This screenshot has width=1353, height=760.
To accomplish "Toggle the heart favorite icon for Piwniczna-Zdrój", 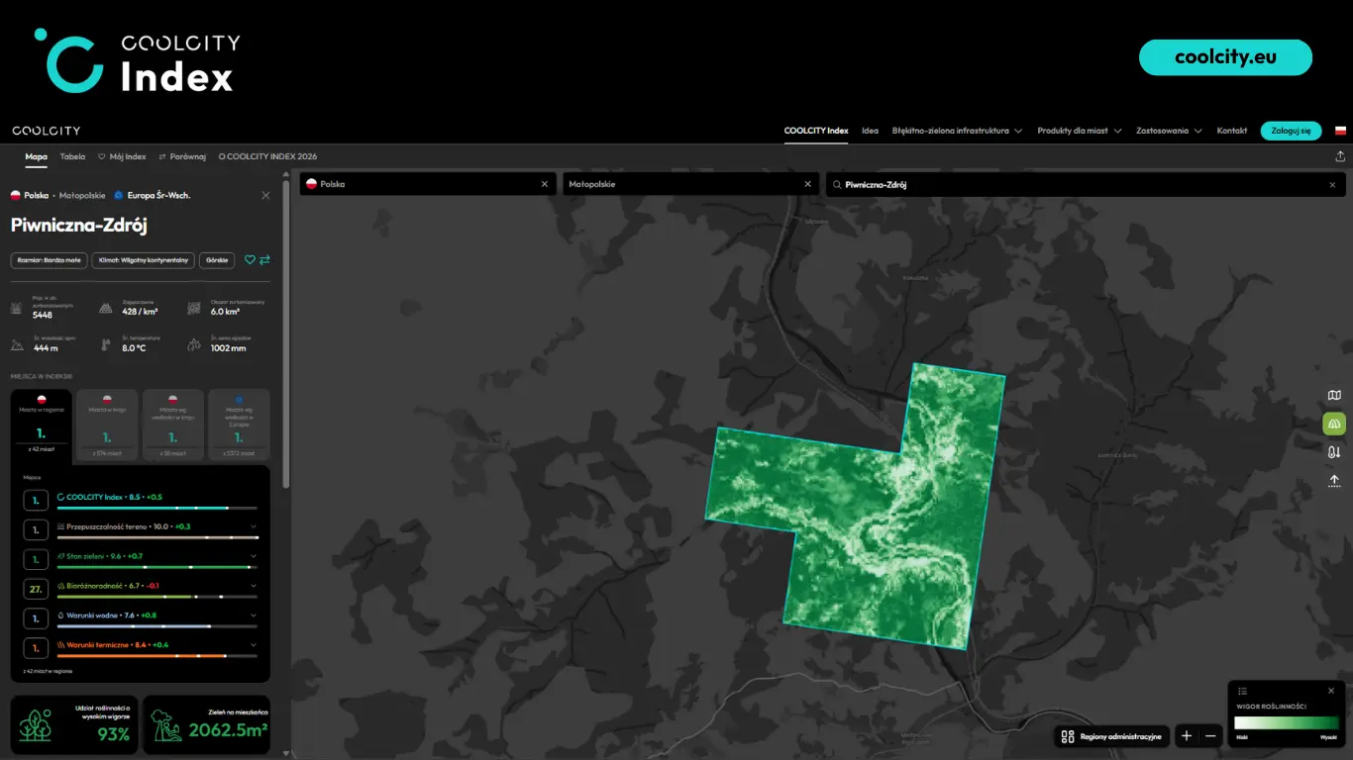I will [x=250, y=260].
